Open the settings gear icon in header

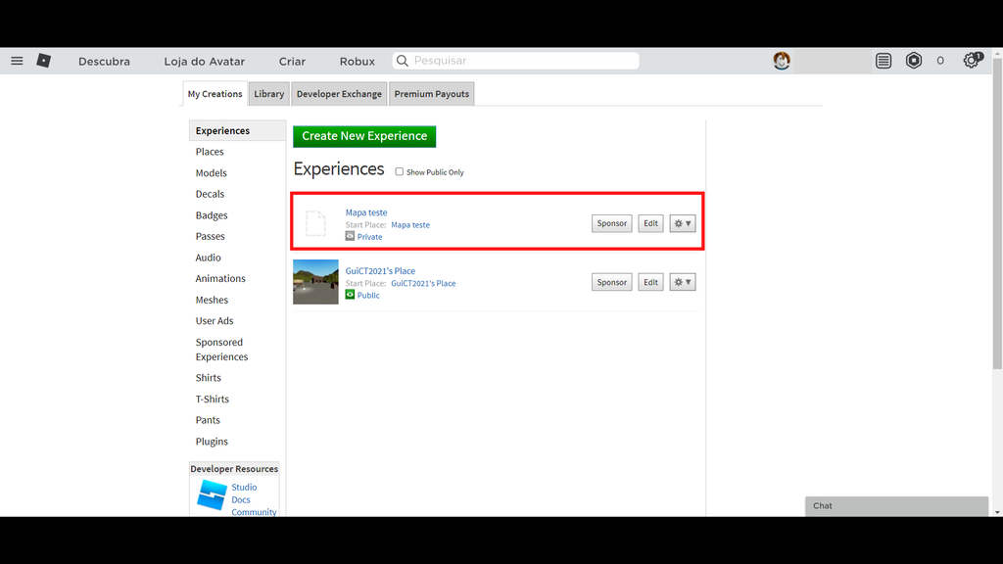tap(972, 61)
